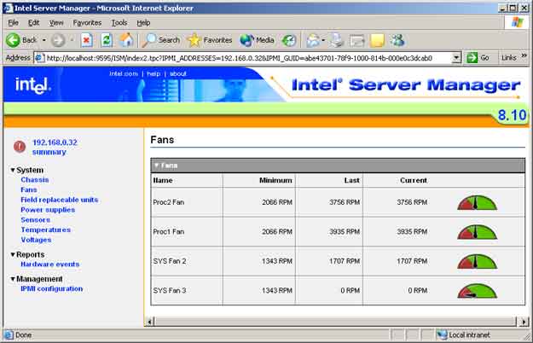Click the browser Refresh icon
This screenshot has width=533, height=343.
point(106,39)
